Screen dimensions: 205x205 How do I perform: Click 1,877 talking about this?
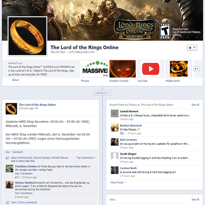click(x=81, y=52)
